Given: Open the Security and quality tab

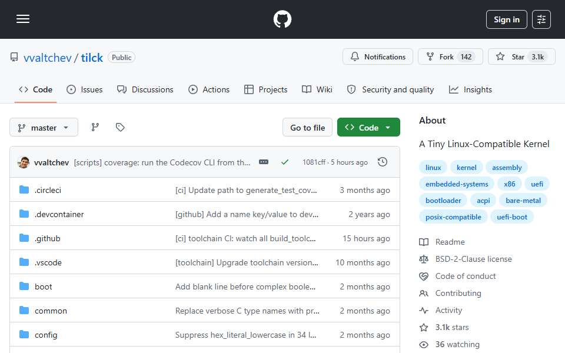Looking at the screenshot, I should tap(390, 89).
